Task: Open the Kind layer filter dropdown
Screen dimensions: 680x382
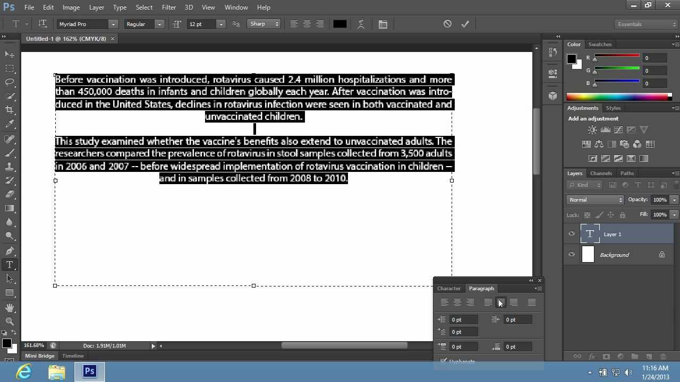Action: coord(584,185)
